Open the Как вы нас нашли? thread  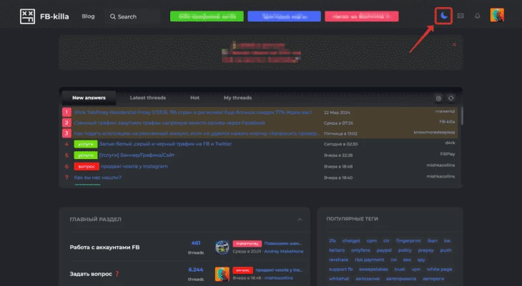pyautogui.click(x=97, y=178)
